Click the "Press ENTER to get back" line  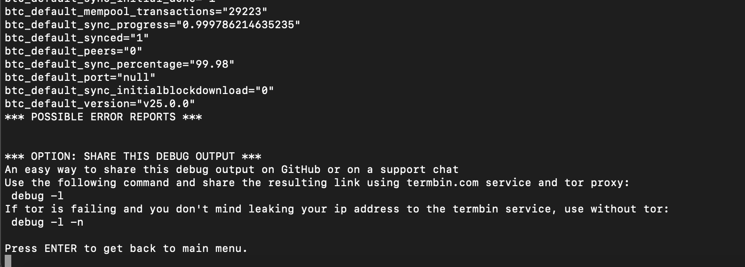[x=126, y=248]
